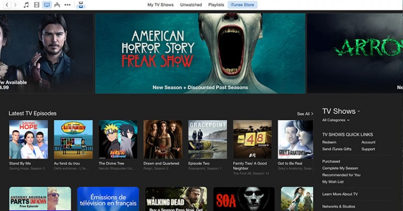Click Send iTunes Gifts link

(x=337, y=149)
